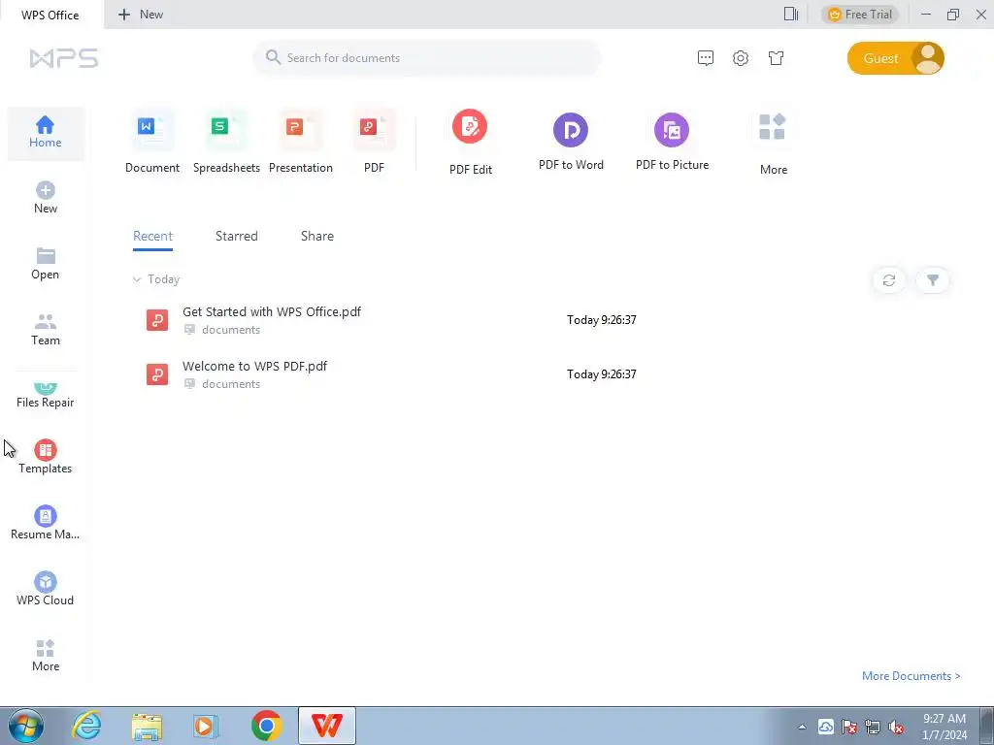Click the Windows Start button
Image resolution: width=994 pixels, height=745 pixels.
[x=25, y=726]
